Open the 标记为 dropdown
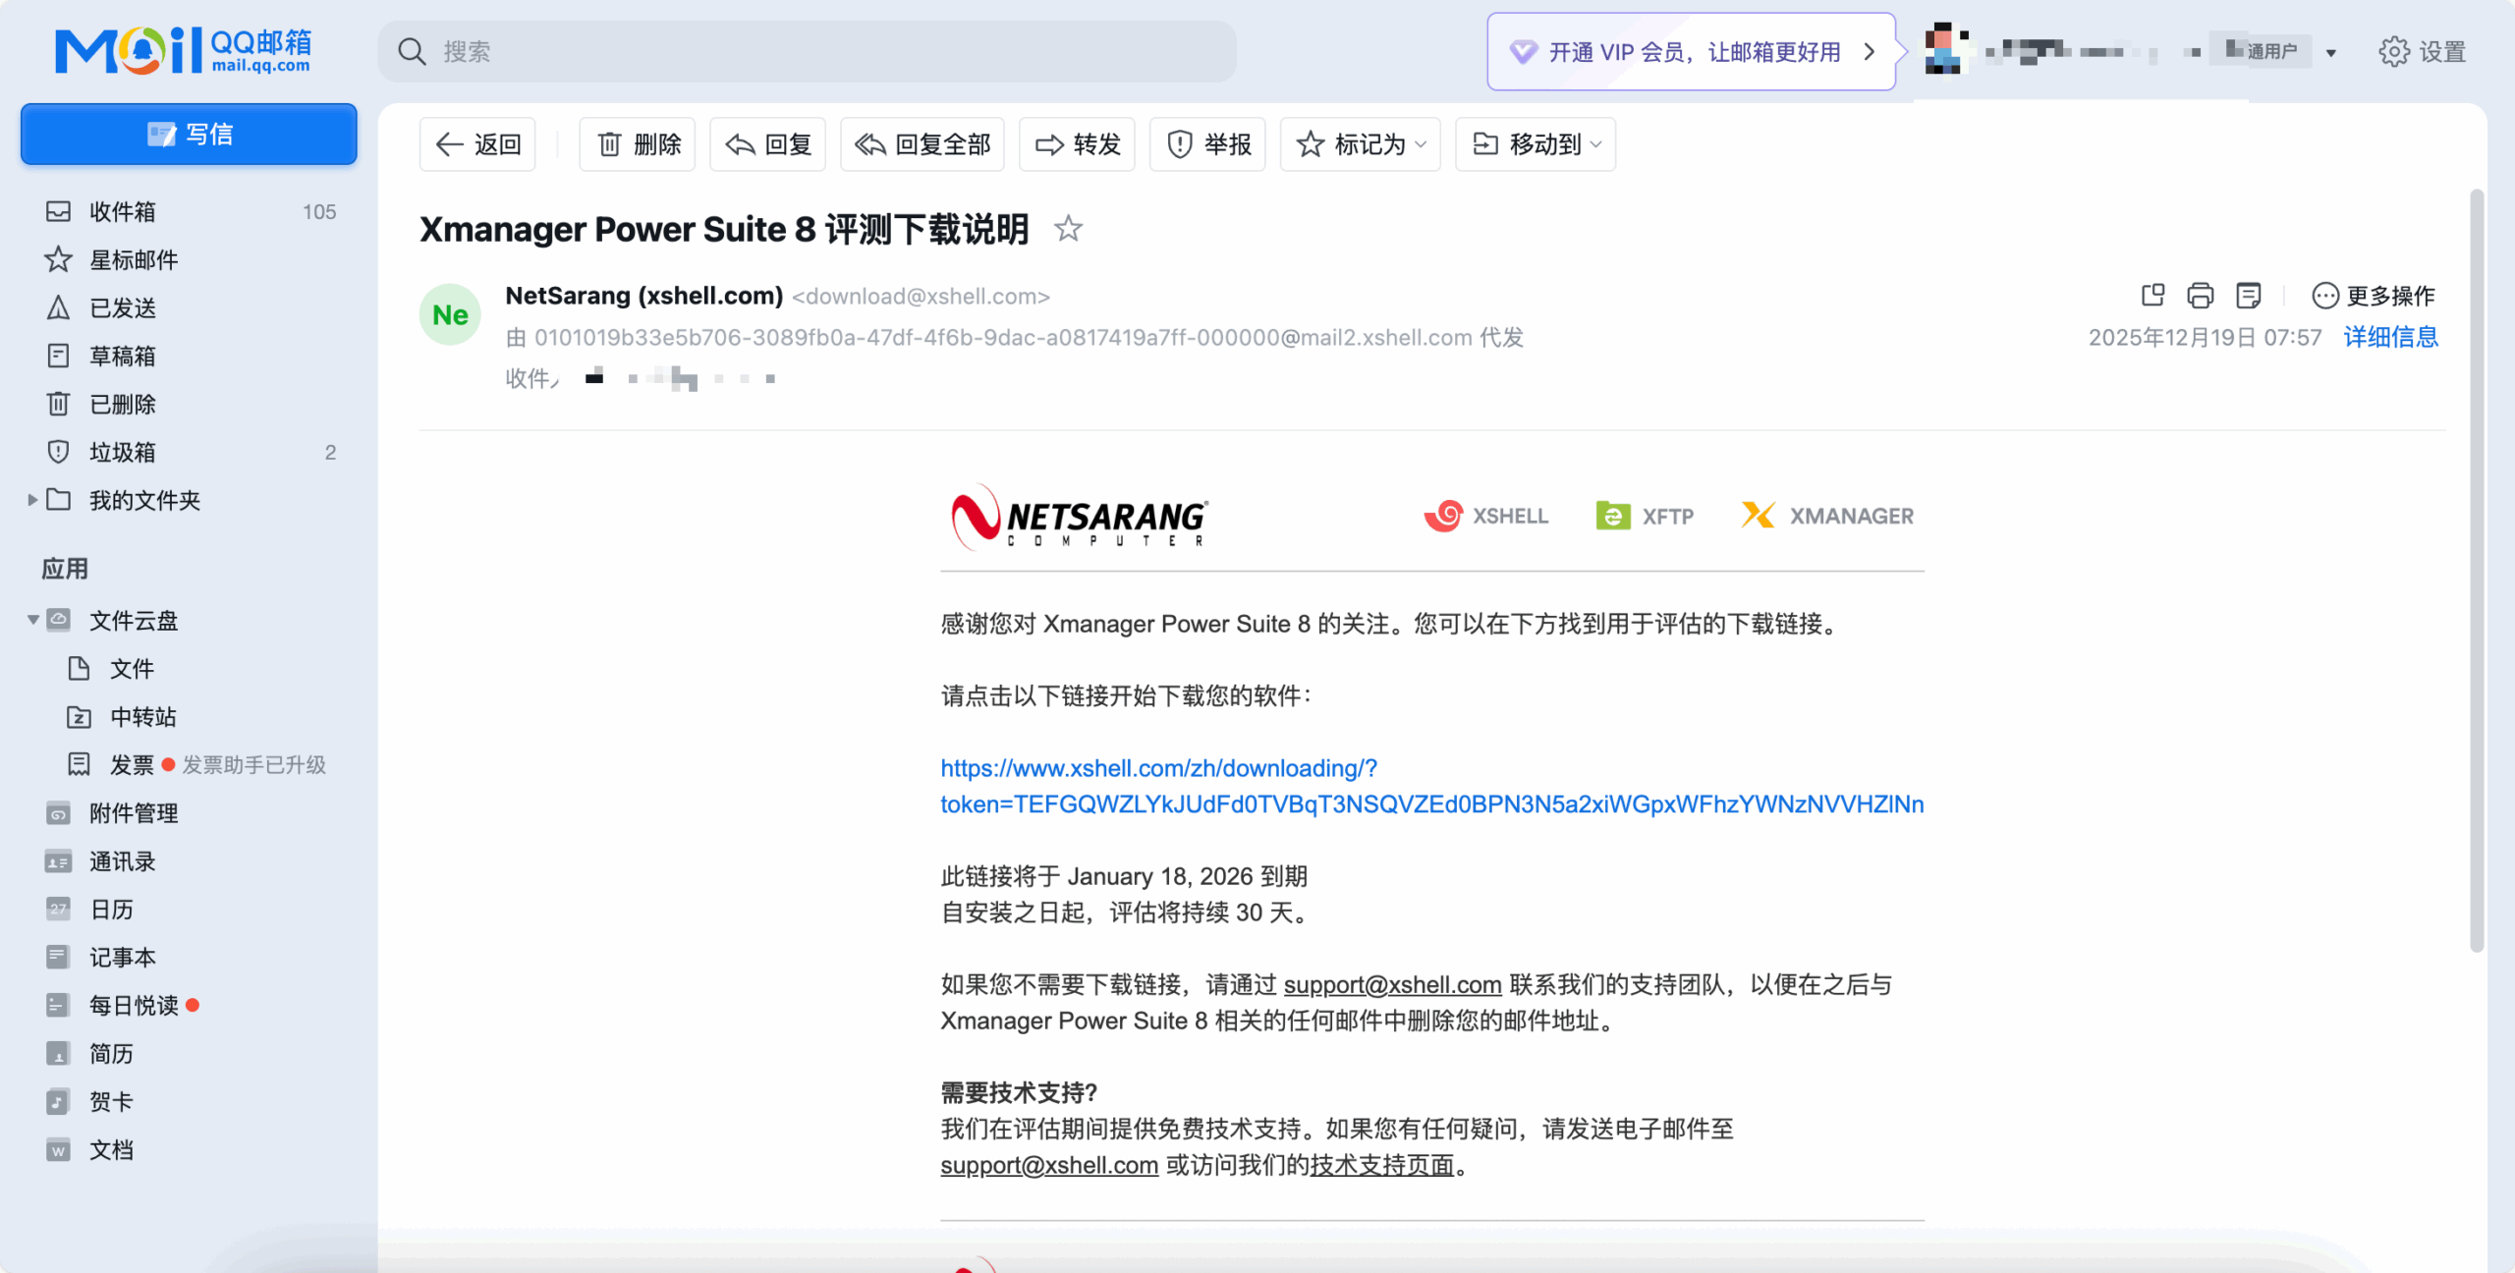The height and width of the screenshot is (1273, 2515). (x=1360, y=143)
